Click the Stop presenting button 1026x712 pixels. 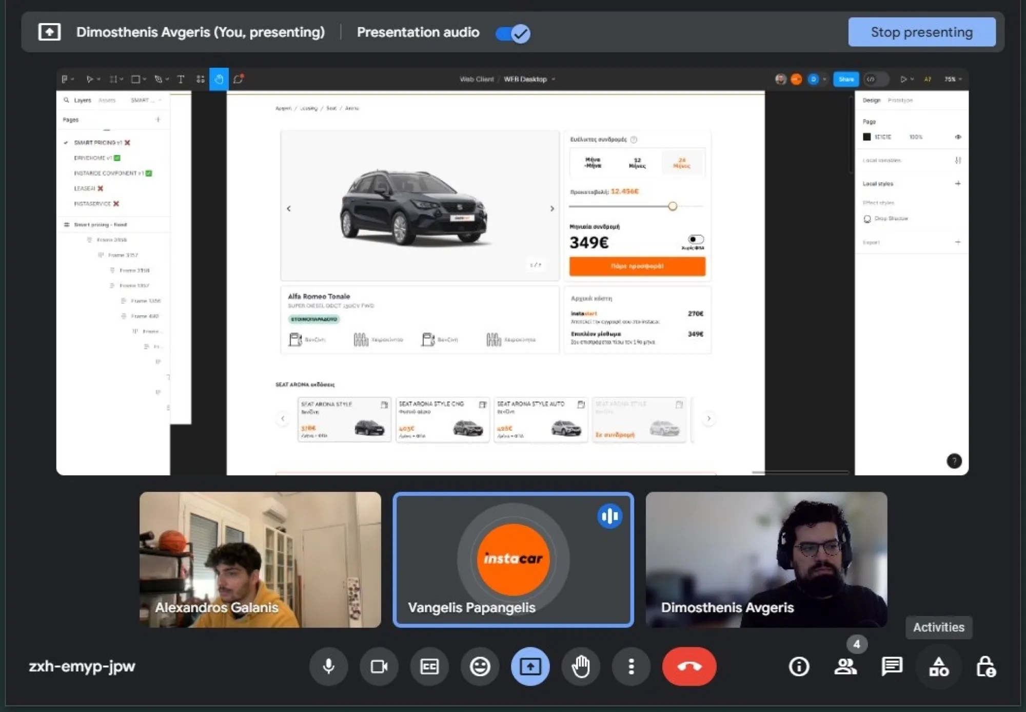(x=922, y=32)
